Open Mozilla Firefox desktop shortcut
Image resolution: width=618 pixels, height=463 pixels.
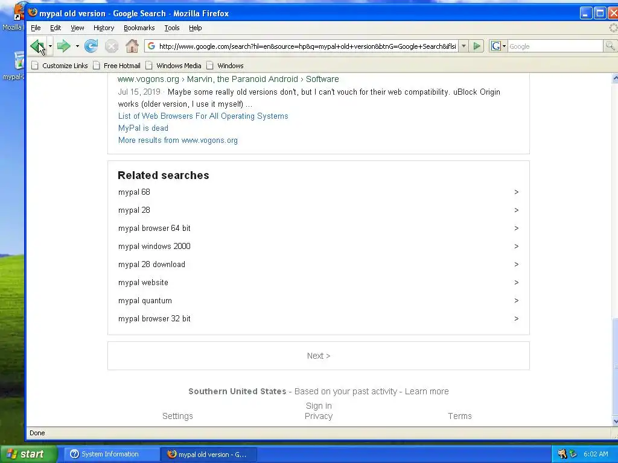(14, 17)
